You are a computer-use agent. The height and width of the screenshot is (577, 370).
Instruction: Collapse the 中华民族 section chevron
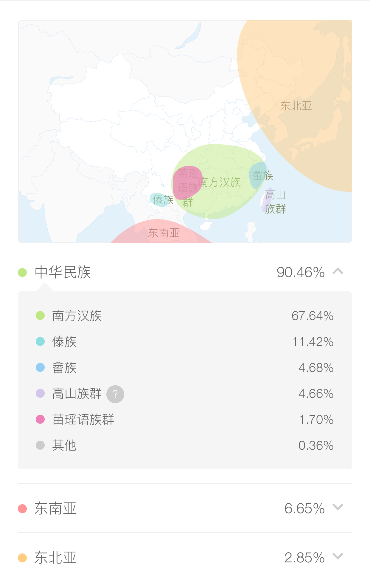pos(338,271)
